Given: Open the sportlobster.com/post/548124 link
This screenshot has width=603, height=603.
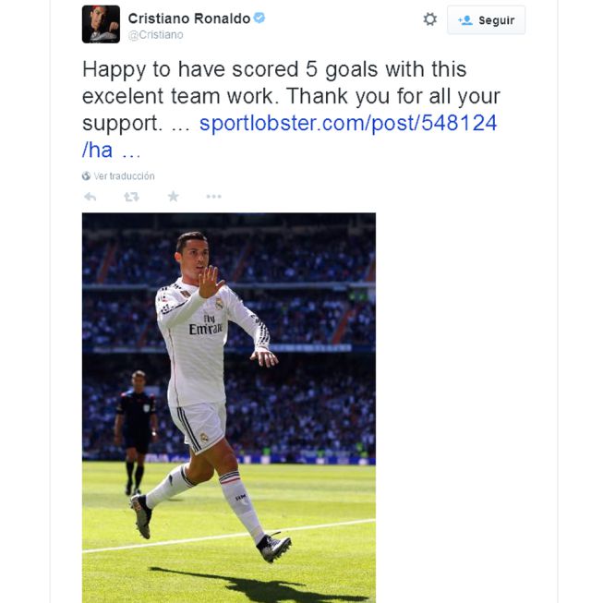Looking at the screenshot, I should (348, 123).
